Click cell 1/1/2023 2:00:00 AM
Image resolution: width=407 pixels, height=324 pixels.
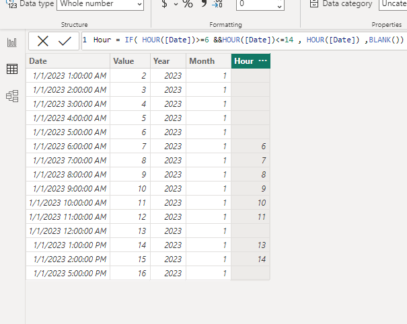point(68,90)
